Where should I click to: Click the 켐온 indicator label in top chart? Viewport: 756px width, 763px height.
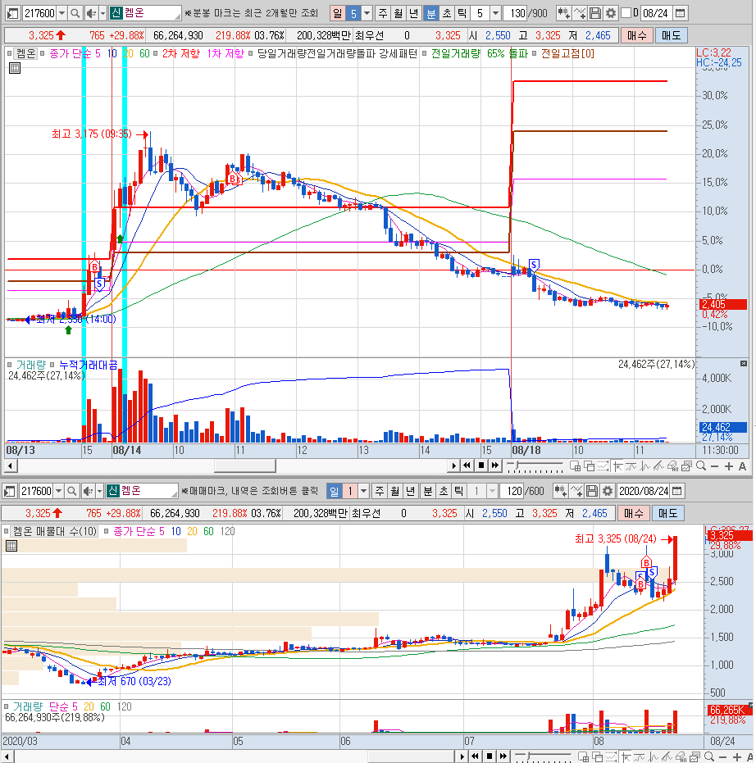25,53
